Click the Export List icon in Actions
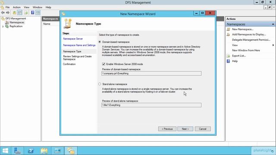 [x=228, y=56]
